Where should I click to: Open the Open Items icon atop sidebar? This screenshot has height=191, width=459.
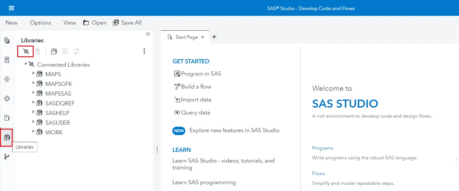pyautogui.click(x=7, y=40)
